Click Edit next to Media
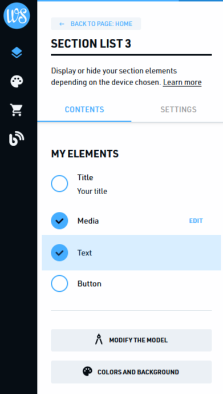This screenshot has width=223, height=394. click(x=196, y=221)
